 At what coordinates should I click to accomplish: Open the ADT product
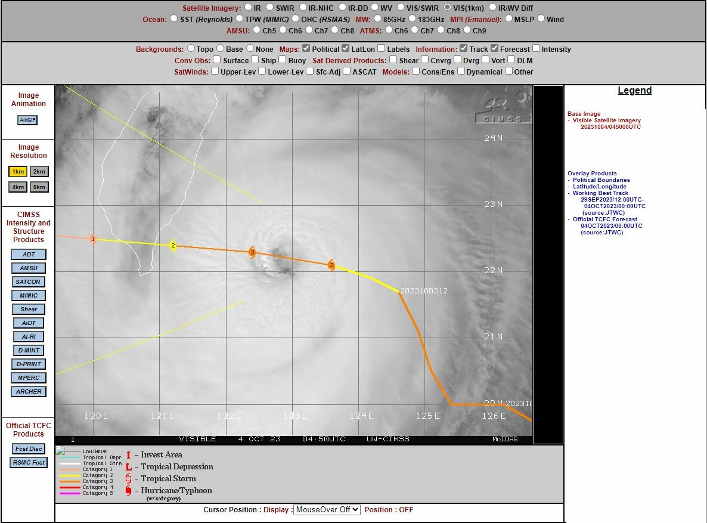click(x=29, y=255)
